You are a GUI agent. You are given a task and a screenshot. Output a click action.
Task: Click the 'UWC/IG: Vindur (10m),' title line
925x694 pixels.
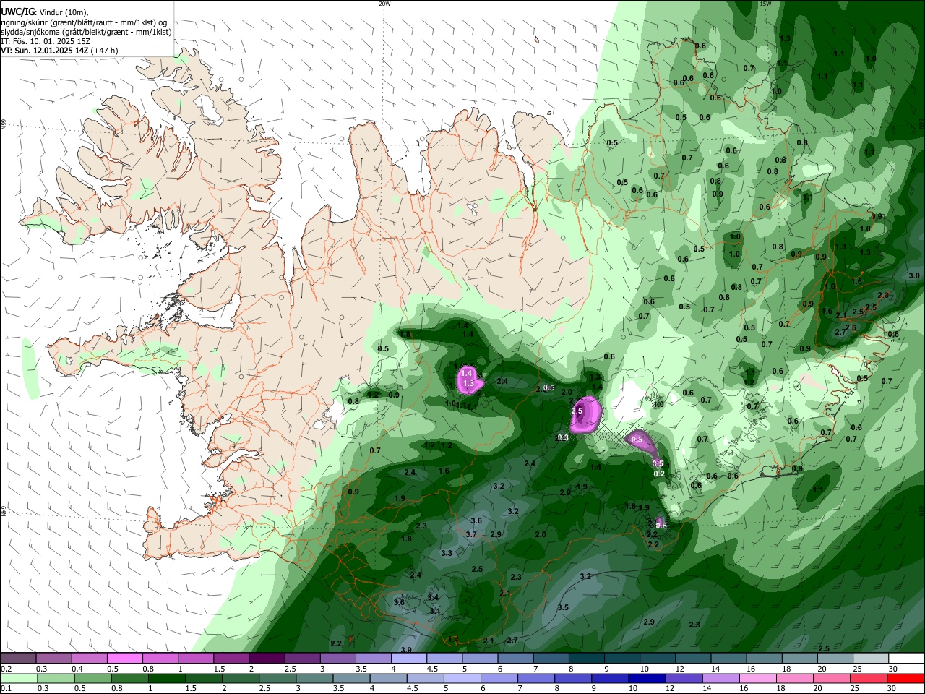click(44, 12)
